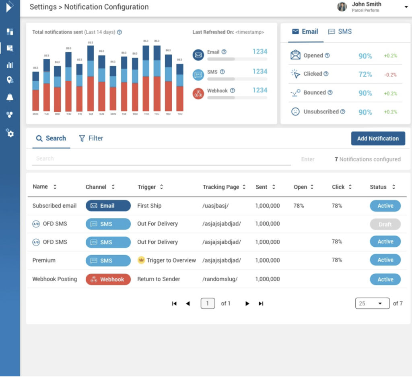This screenshot has height=384, width=412.
Task: Click the Webhook channel badge
Action: tap(108, 279)
